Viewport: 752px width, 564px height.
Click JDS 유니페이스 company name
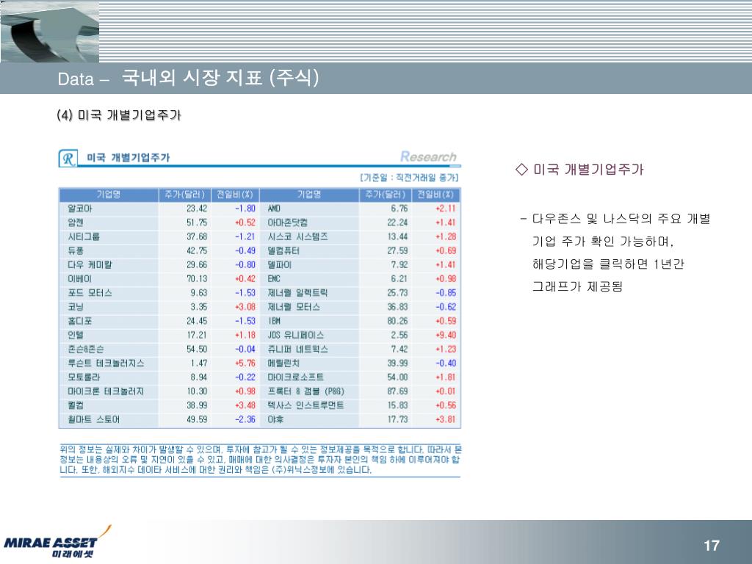pyautogui.click(x=296, y=335)
